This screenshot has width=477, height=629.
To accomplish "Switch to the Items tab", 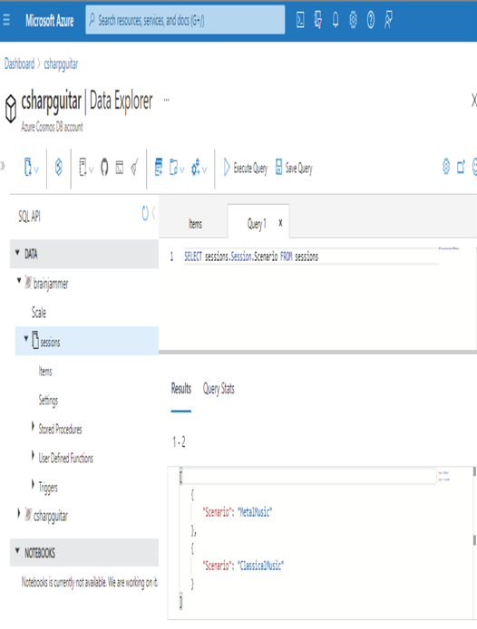I will tap(195, 224).
